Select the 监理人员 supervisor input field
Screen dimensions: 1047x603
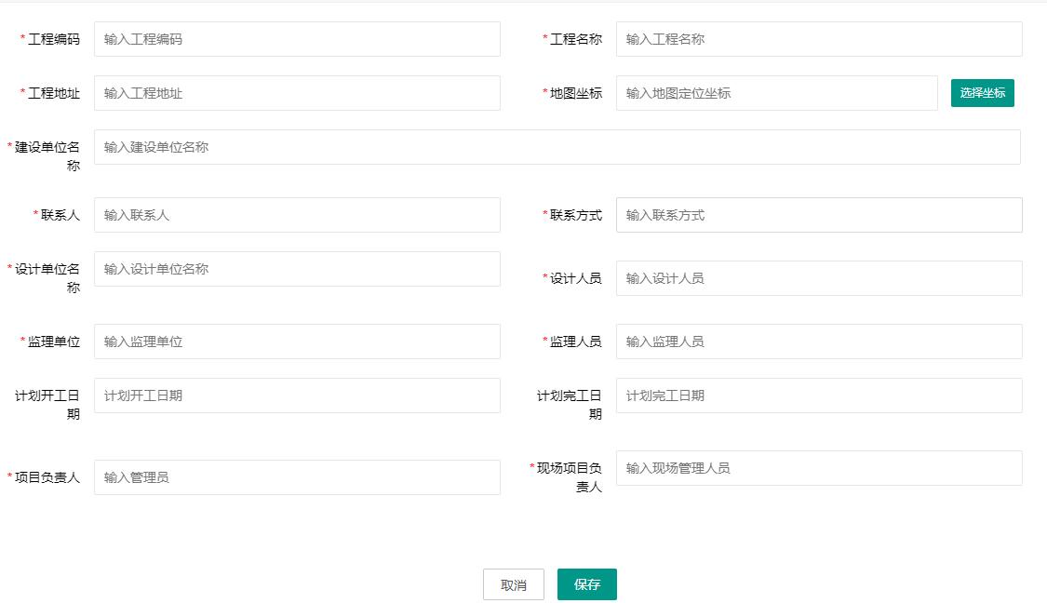(x=818, y=342)
